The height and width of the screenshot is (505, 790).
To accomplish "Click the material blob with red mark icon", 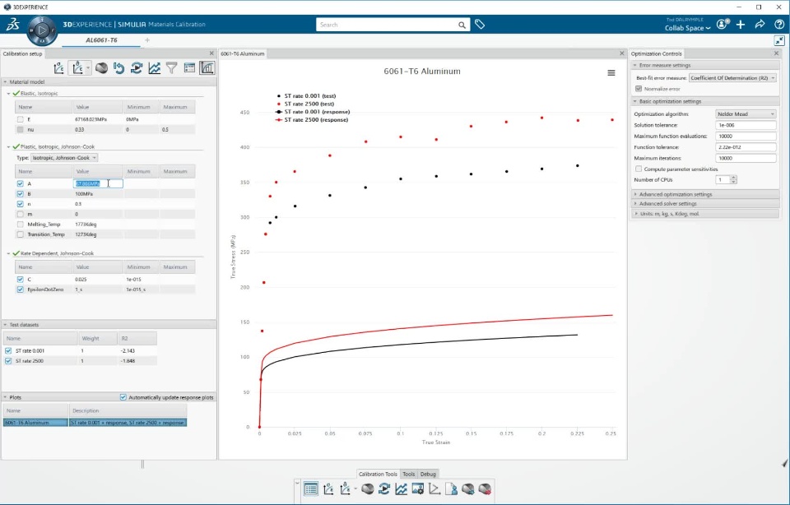I will pos(485,489).
